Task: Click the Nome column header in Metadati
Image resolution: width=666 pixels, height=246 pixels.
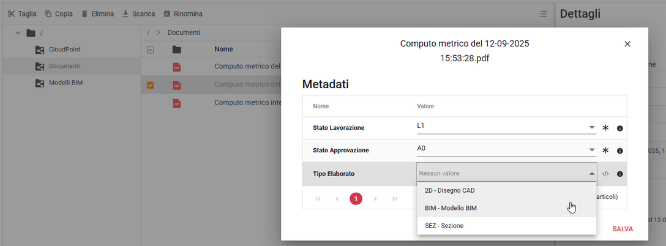Action: (x=321, y=106)
